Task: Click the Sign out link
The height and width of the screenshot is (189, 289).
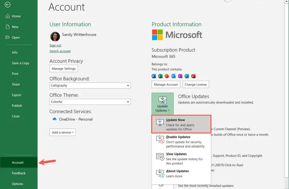Action: click(x=55, y=45)
